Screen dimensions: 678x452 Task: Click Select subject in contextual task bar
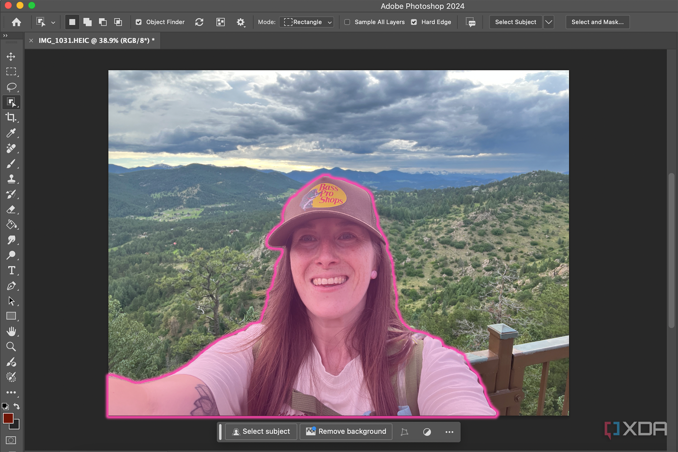coord(261,432)
